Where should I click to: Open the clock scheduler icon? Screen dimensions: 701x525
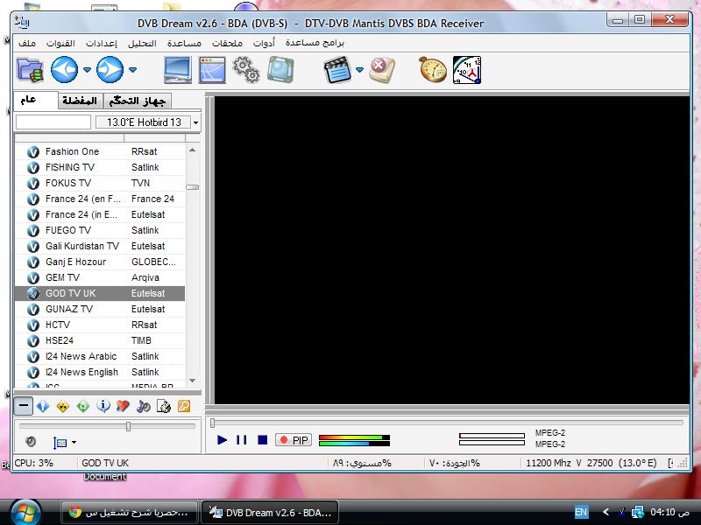[467, 70]
